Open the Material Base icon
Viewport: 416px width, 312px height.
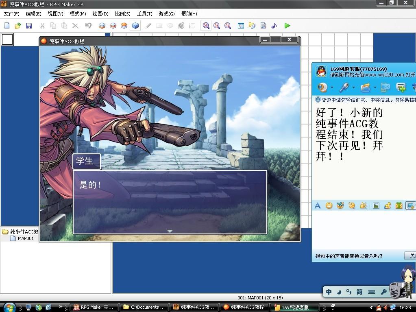(252, 26)
